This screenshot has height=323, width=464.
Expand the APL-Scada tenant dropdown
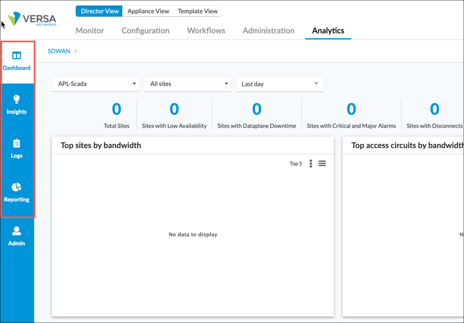pos(96,84)
